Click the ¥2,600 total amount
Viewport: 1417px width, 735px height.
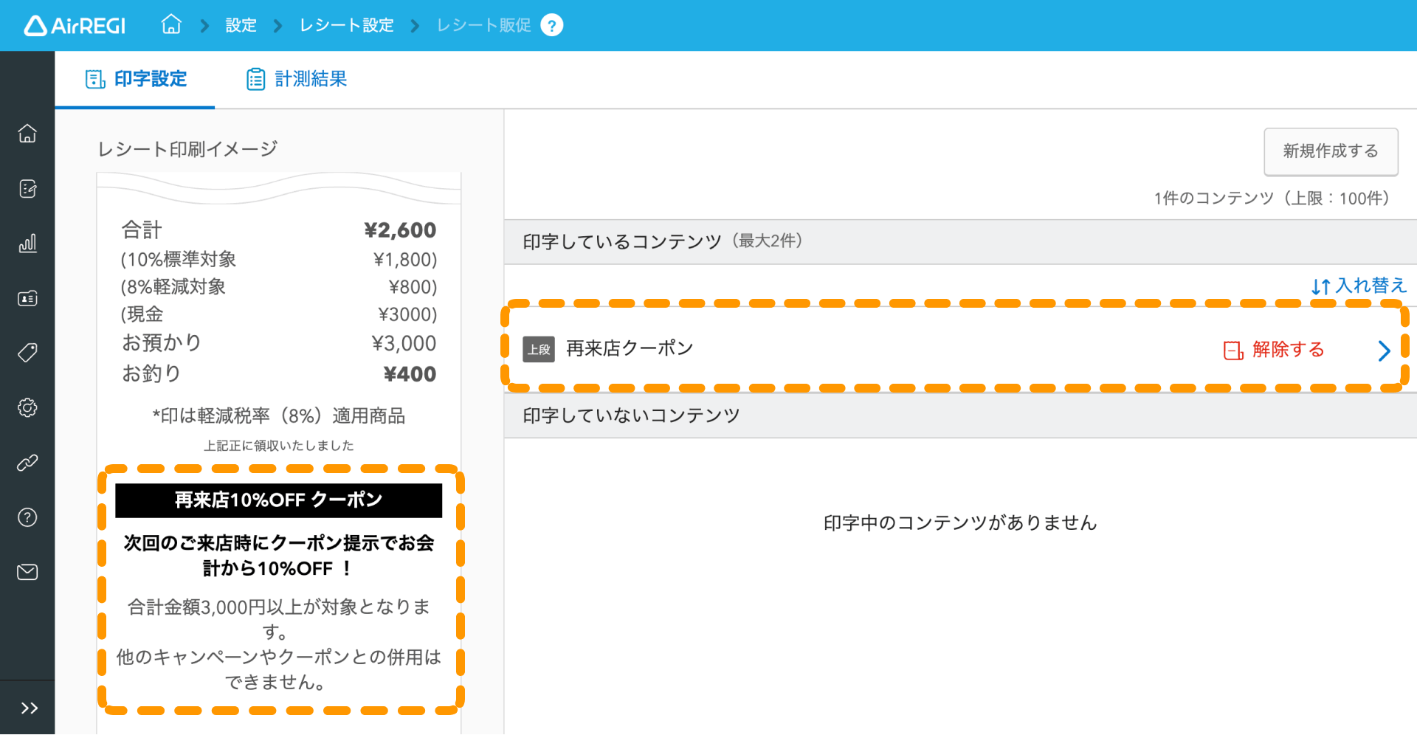pos(400,230)
